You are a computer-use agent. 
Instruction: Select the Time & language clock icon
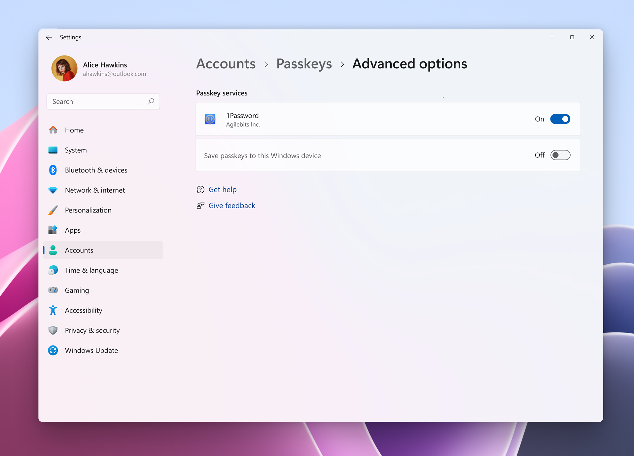pyautogui.click(x=53, y=270)
